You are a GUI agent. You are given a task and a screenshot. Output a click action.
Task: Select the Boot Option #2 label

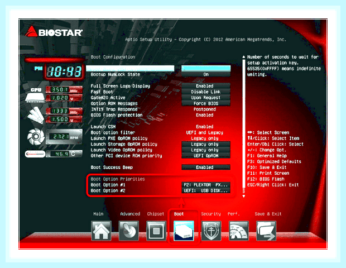[108, 190]
